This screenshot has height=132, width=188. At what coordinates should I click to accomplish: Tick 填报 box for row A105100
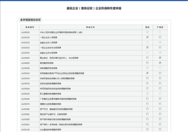pyautogui.click(x=147, y=129)
